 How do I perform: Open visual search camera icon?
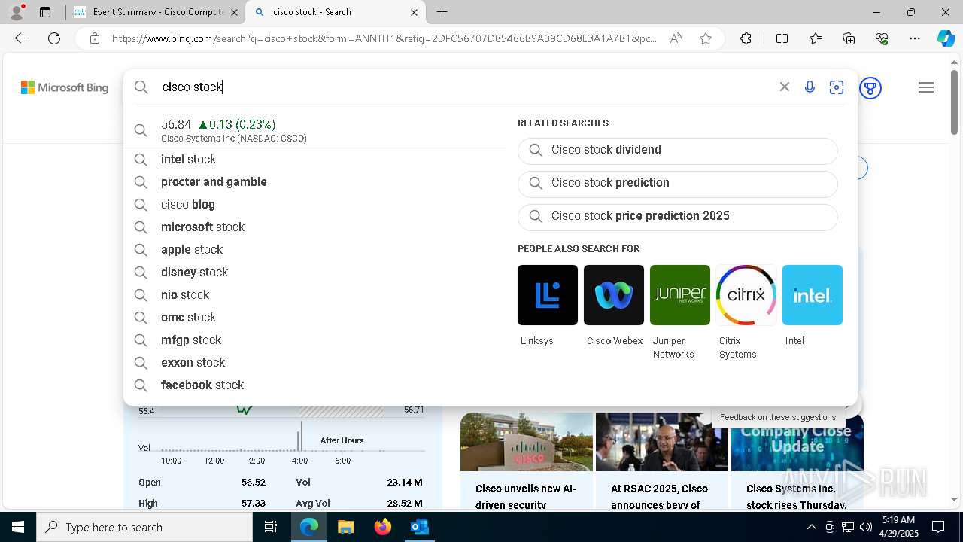coord(837,87)
